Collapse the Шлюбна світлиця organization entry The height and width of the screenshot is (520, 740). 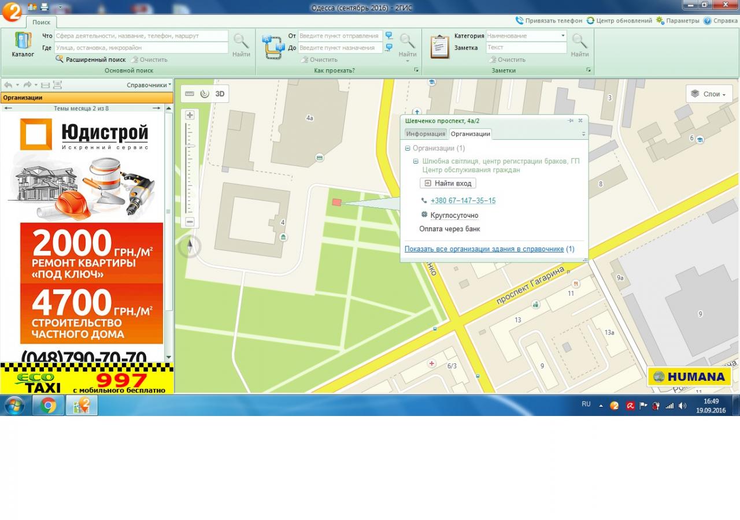click(416, 161)
